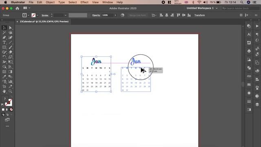
Task: Select the Artboard tool
Action: pyautogui.click(x=4, y=86)
